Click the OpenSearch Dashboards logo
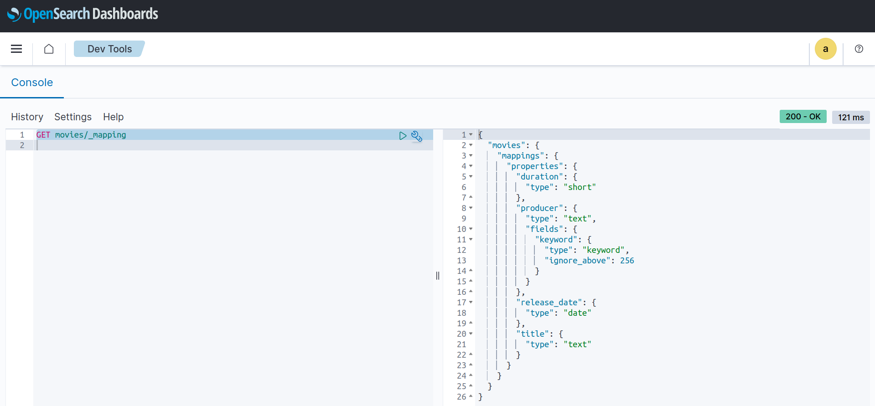The width and height of the screenshot is (875, 406). click(x=83, y=14)
